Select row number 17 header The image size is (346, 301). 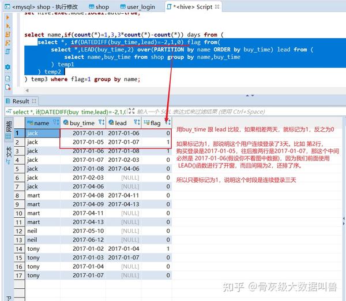(20, 276)
